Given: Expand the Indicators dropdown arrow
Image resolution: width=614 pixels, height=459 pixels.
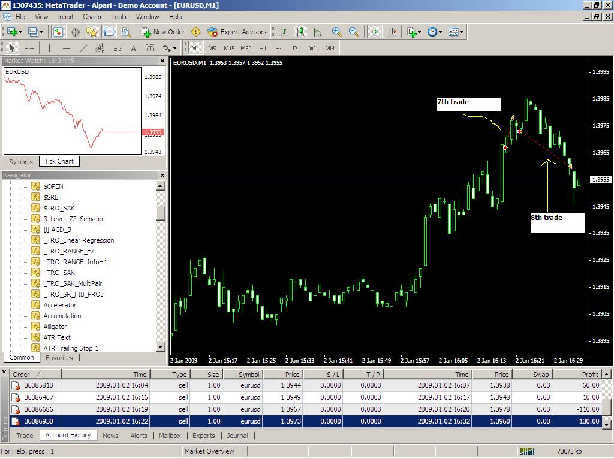Looking at the screenshot, I should [419, 32].
